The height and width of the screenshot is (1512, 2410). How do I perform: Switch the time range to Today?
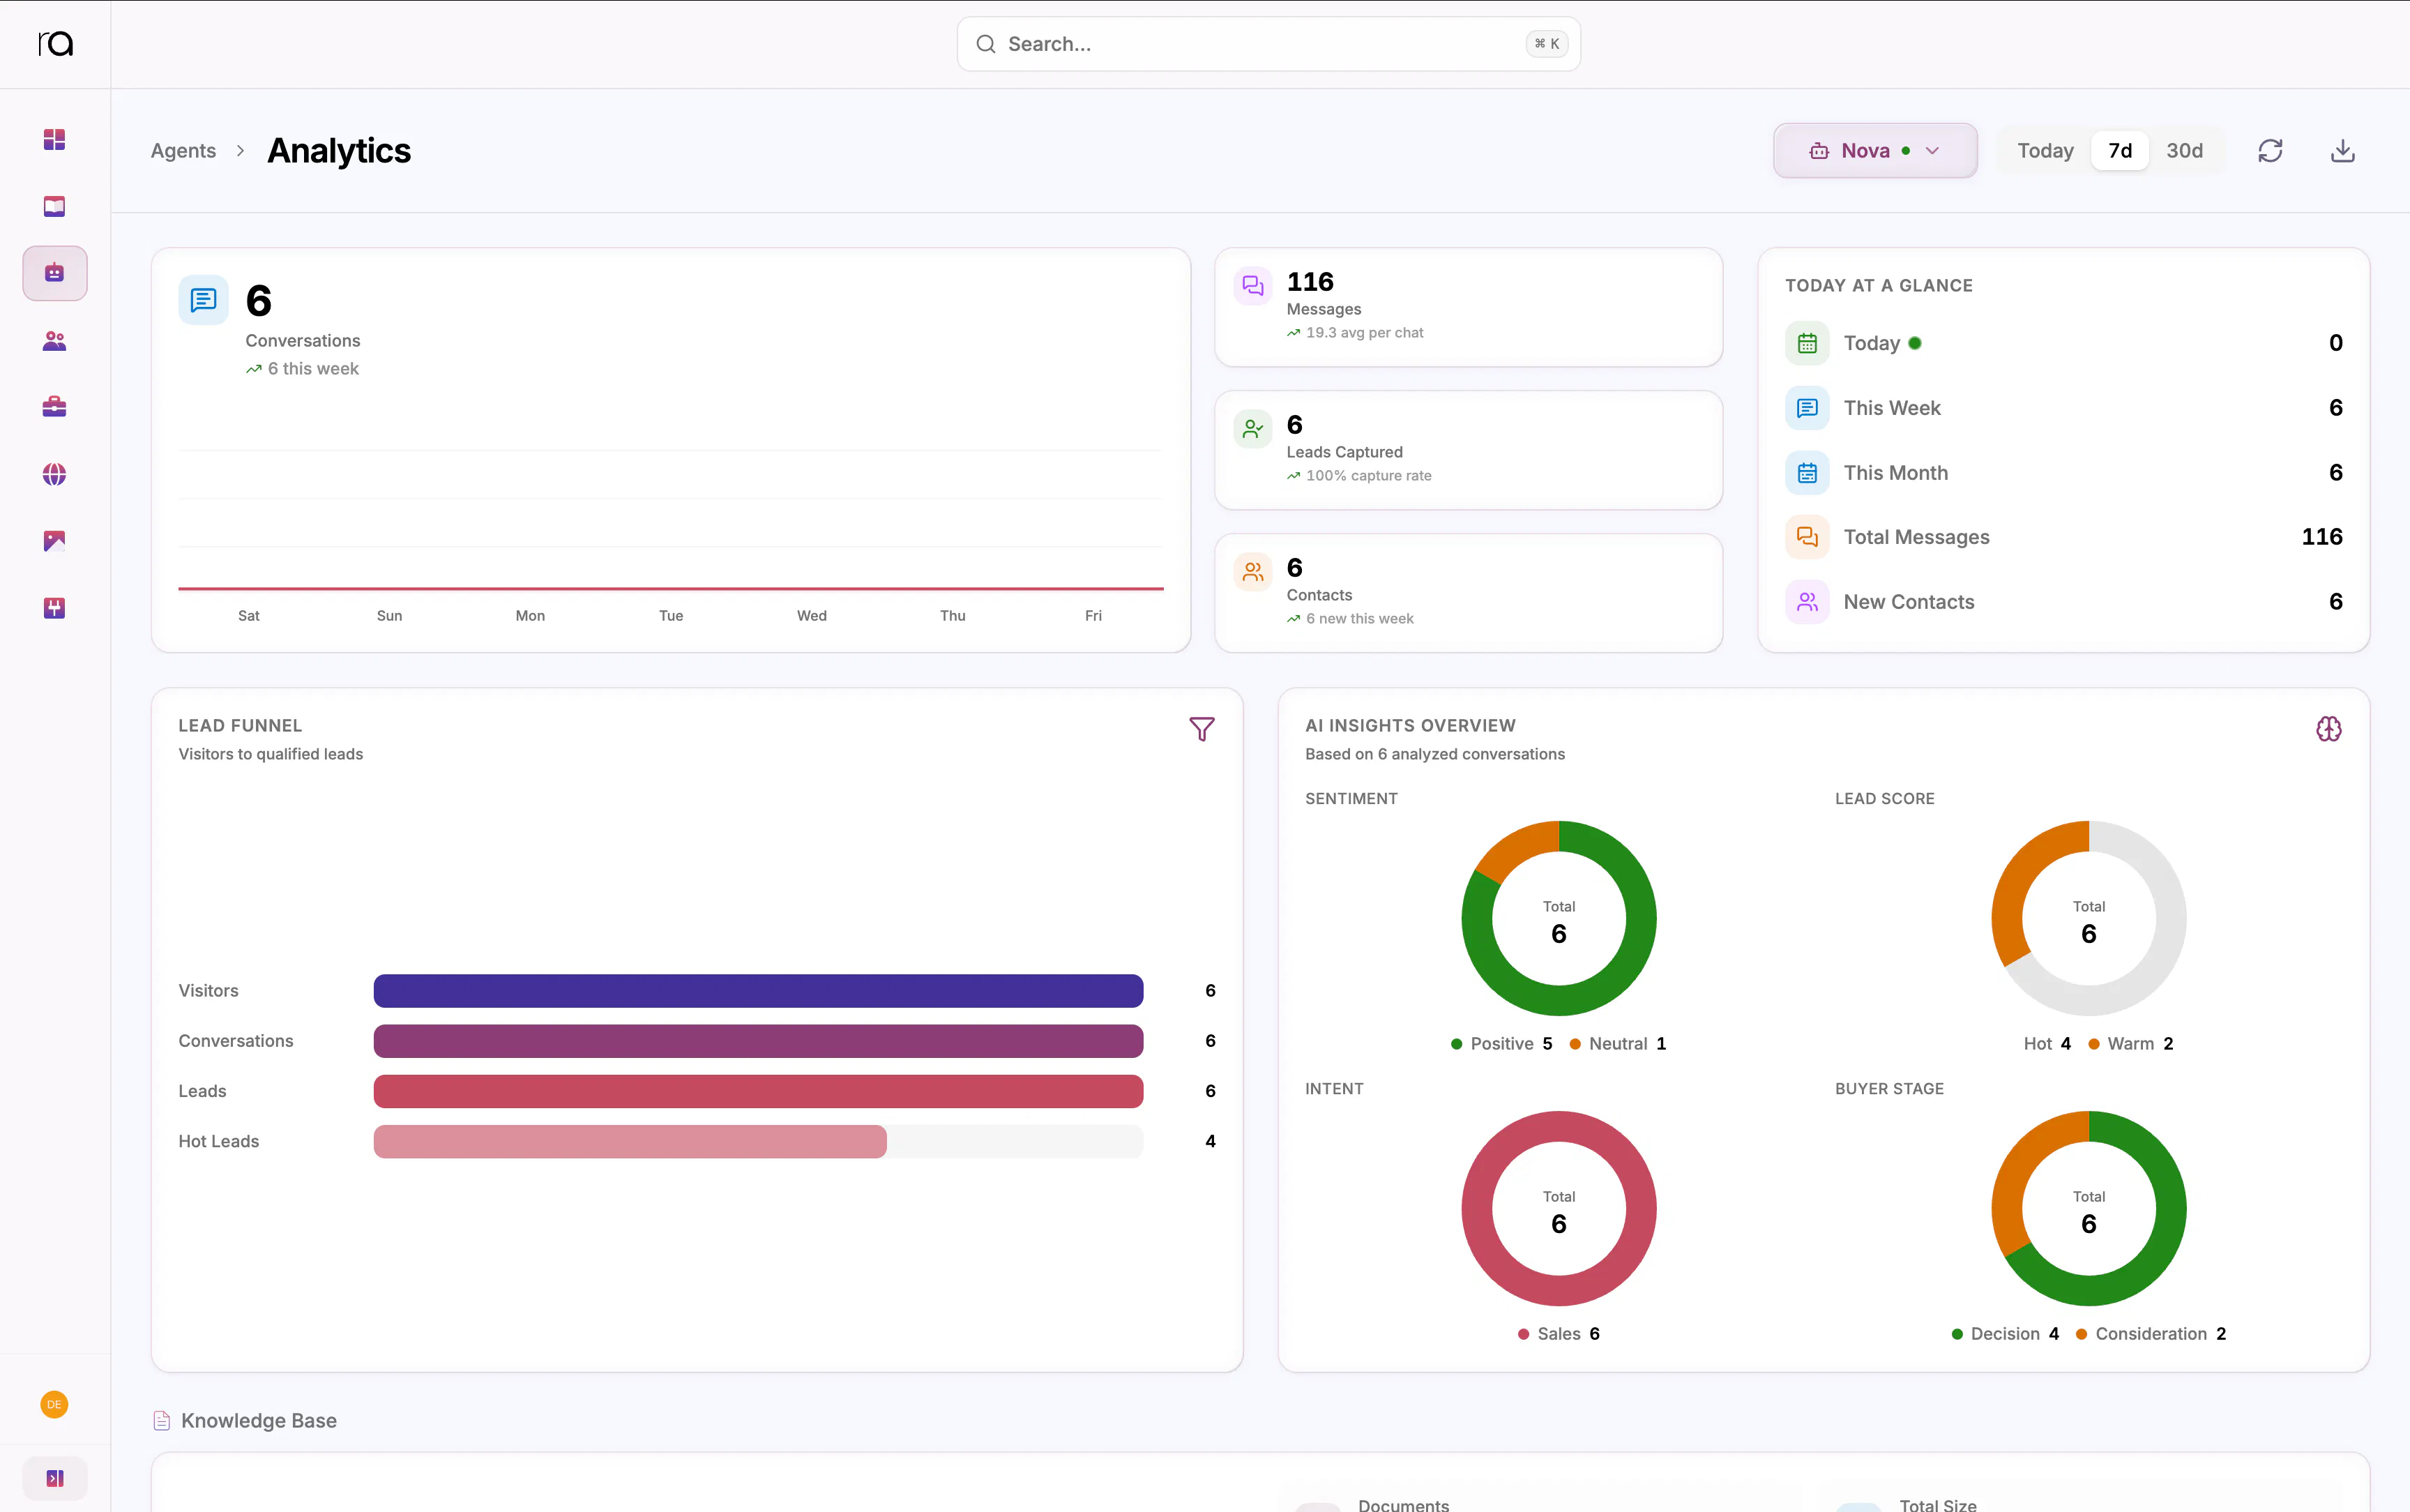[2045, 151]
